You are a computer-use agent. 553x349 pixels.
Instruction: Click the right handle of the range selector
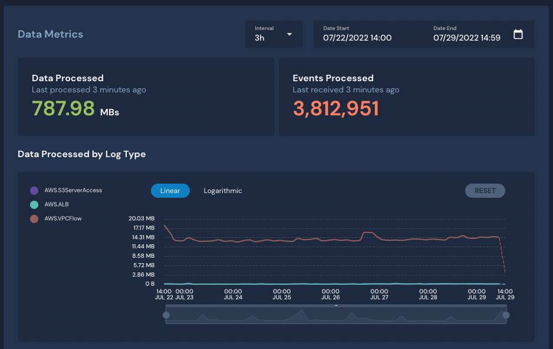tap(506, 315)
